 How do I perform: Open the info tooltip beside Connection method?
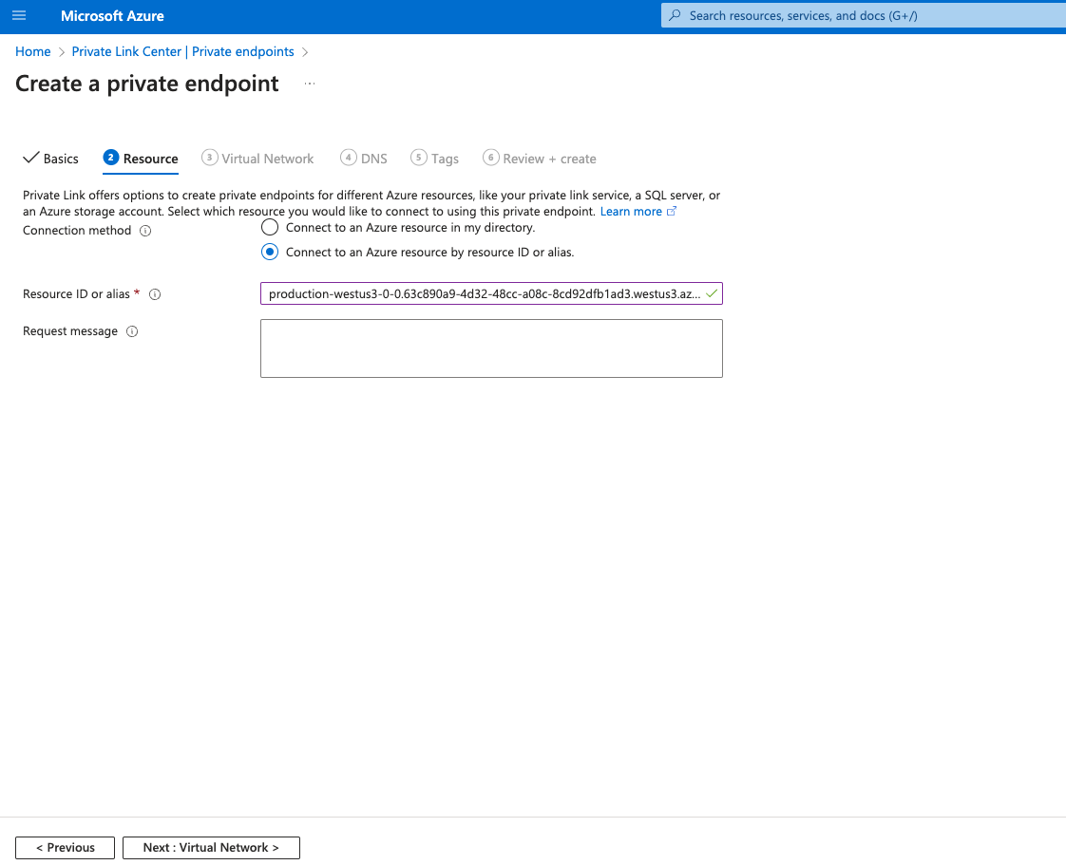144,230
